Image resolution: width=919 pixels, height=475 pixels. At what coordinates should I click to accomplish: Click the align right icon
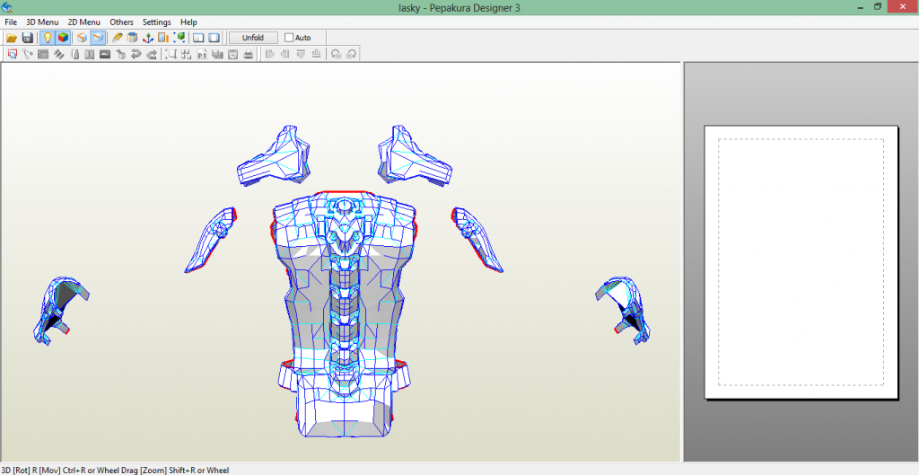pyautogui.click(x=285, y=54)
